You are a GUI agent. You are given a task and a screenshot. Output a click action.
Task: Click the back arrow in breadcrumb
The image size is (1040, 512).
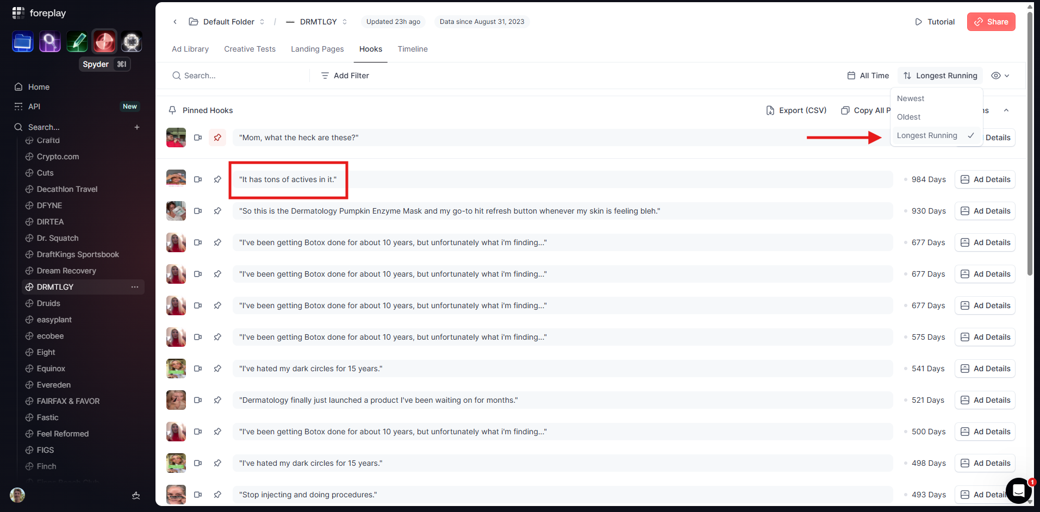(175, 22)
